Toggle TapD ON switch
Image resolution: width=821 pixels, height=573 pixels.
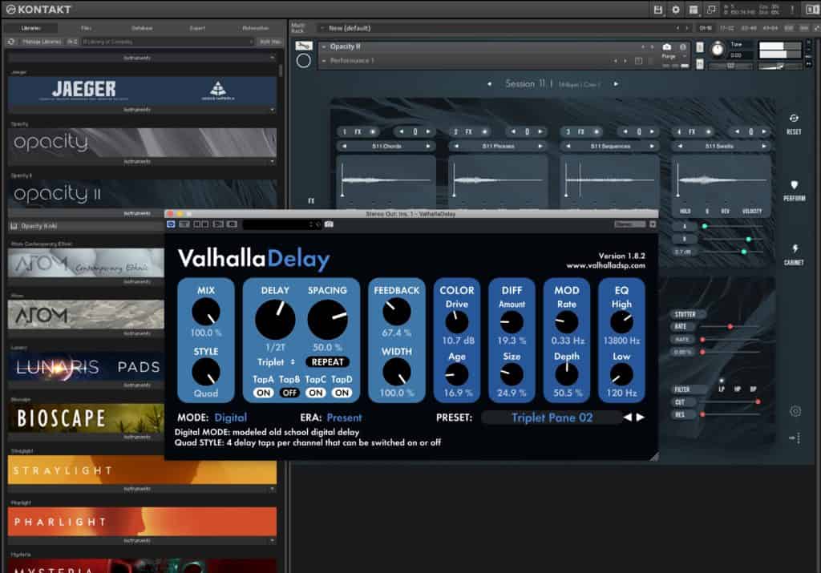pos(342,393)
